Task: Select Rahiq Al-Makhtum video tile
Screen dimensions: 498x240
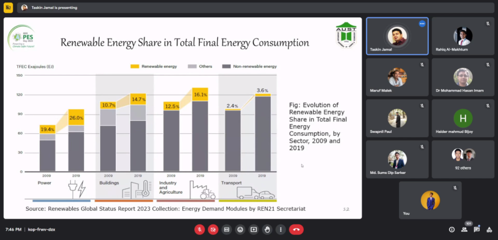Action: 463,36
